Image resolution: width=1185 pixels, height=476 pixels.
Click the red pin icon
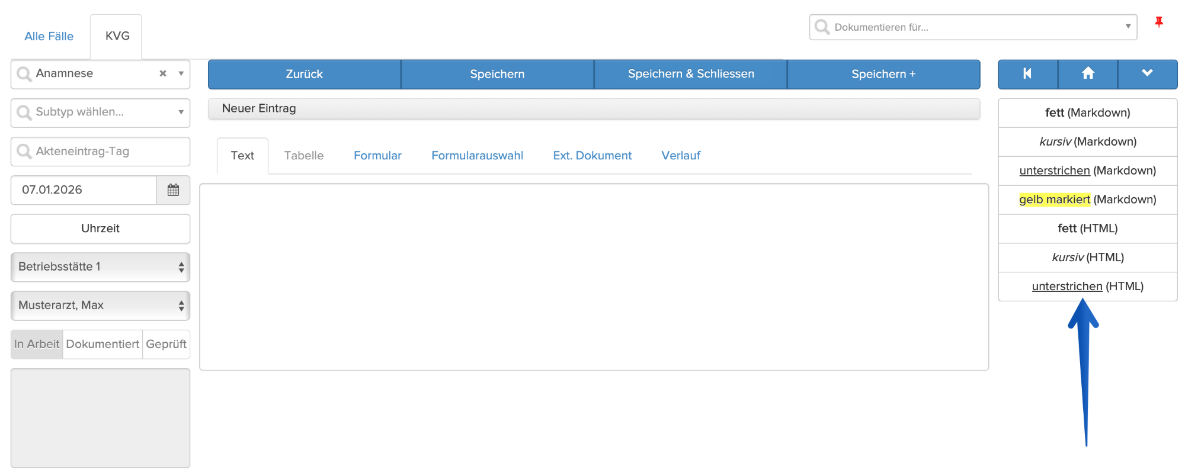(1158, 22)
